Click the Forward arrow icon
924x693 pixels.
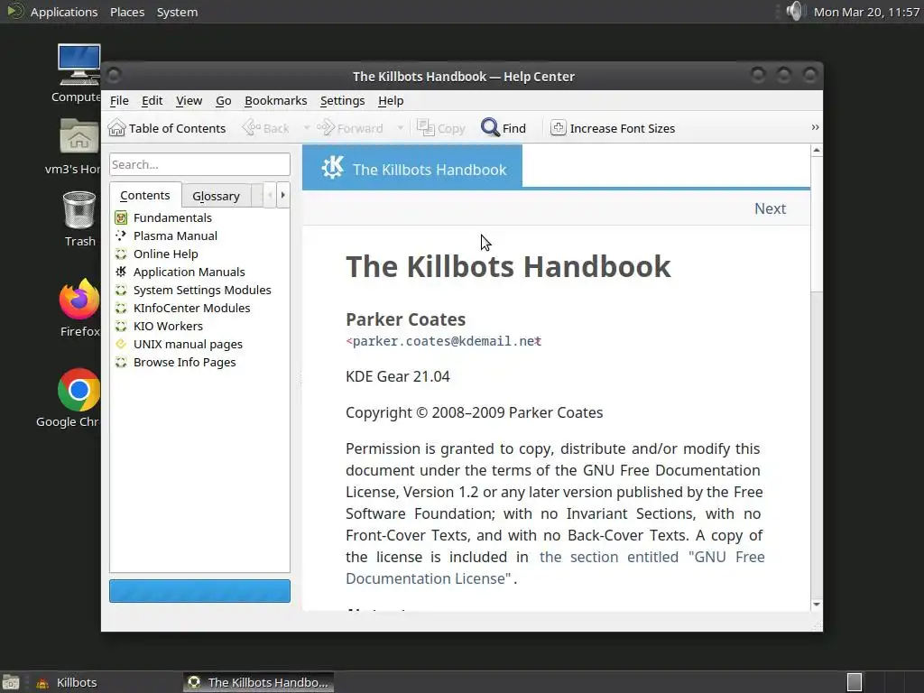pos(325,128)
